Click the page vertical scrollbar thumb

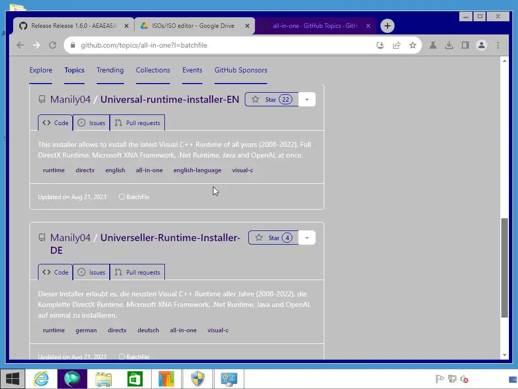[504, 268]
